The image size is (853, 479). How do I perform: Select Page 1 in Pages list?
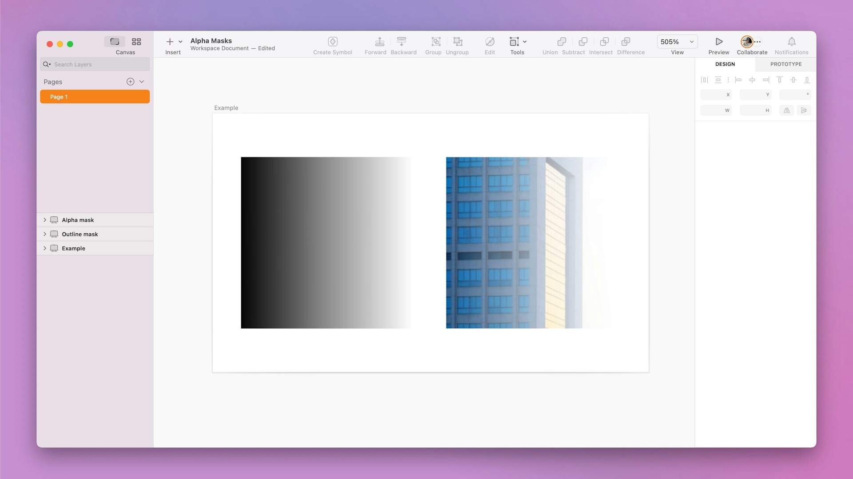[95, 97]
